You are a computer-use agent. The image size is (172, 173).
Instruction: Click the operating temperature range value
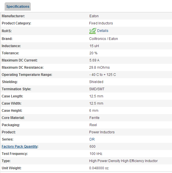(103, 75)
